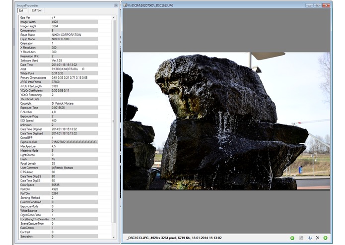Screen dimensions: 345x245
Task: Maximize the image viewer window
Action: pos(318,5)
